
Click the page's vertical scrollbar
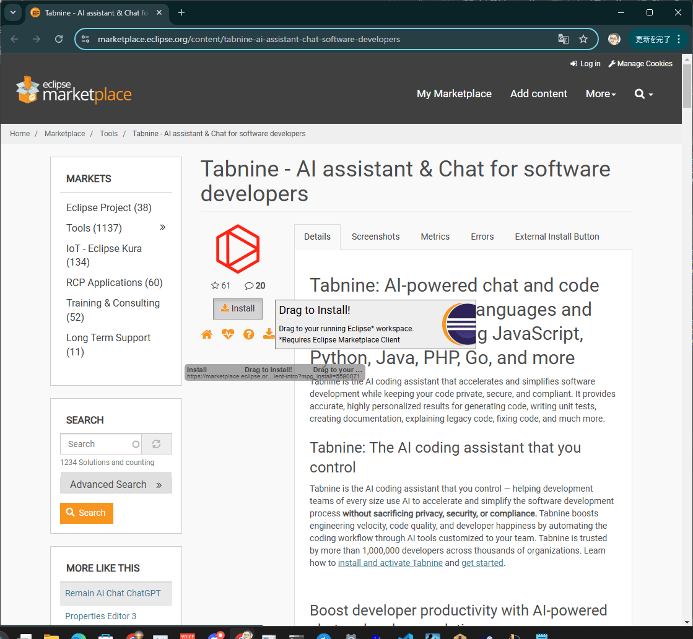(687, 310)
